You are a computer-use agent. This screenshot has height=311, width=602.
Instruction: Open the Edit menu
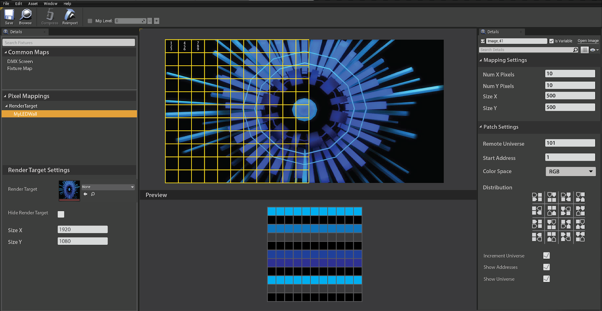[x=18, y=3]
